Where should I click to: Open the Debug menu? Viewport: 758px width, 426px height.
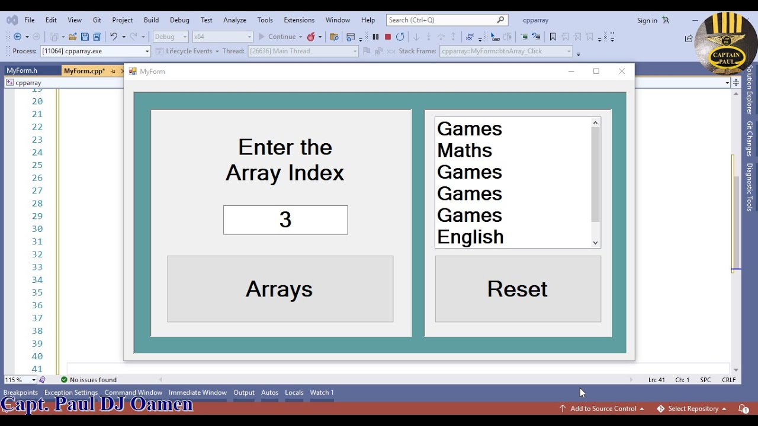[x=179, y=20]
